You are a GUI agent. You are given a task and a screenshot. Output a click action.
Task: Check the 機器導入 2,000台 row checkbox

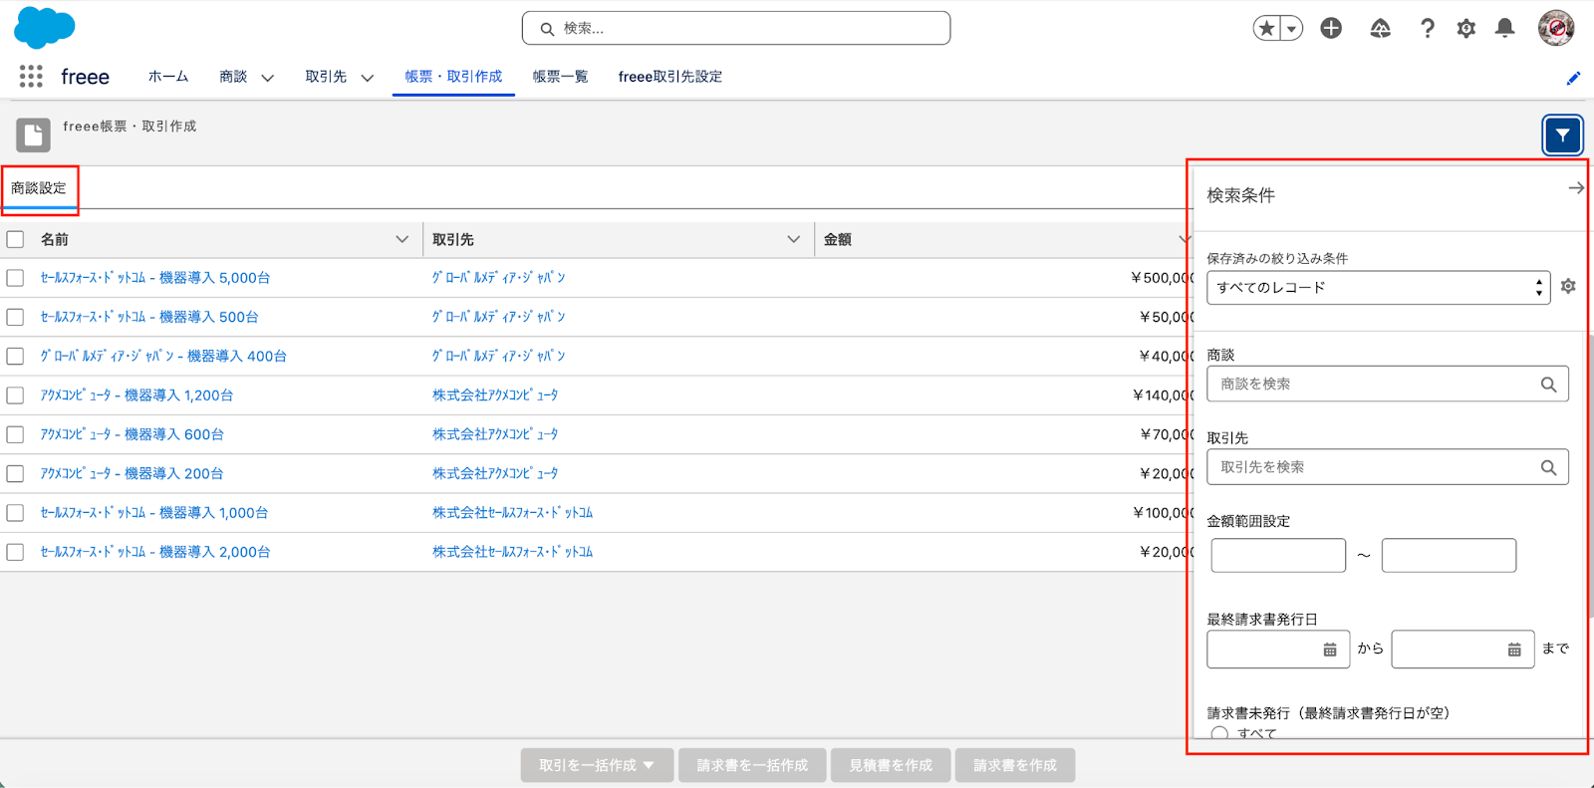coord(15,552)
